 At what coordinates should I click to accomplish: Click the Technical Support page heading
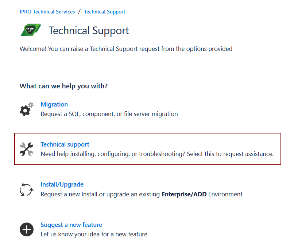[89, 31]
